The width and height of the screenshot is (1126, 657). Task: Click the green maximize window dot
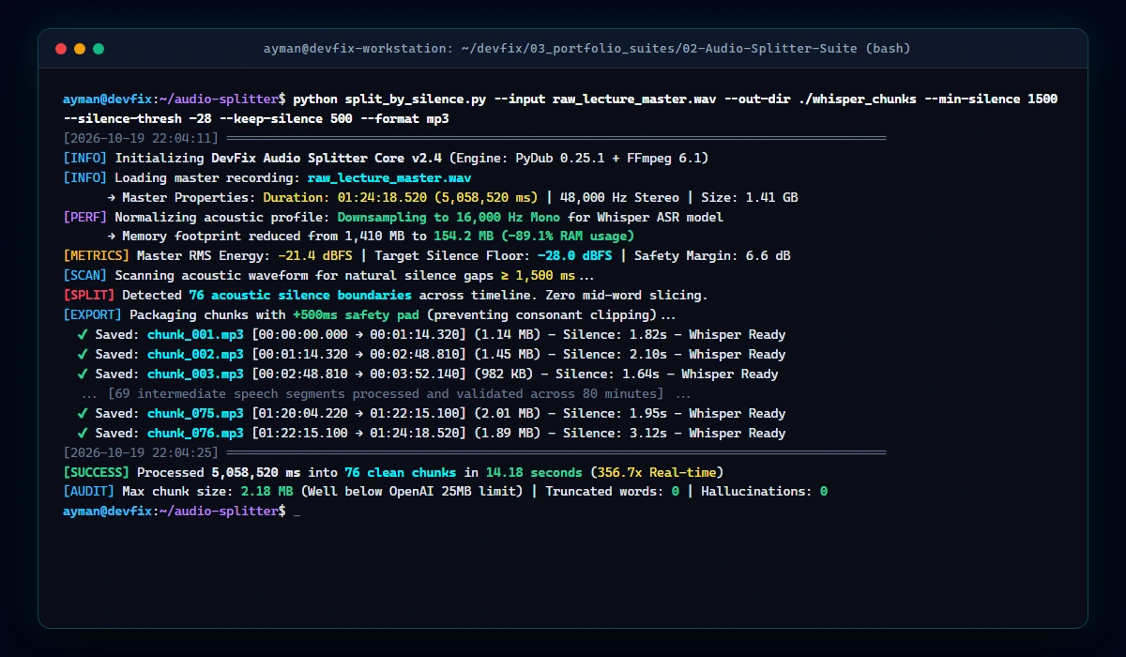(99, 49)
